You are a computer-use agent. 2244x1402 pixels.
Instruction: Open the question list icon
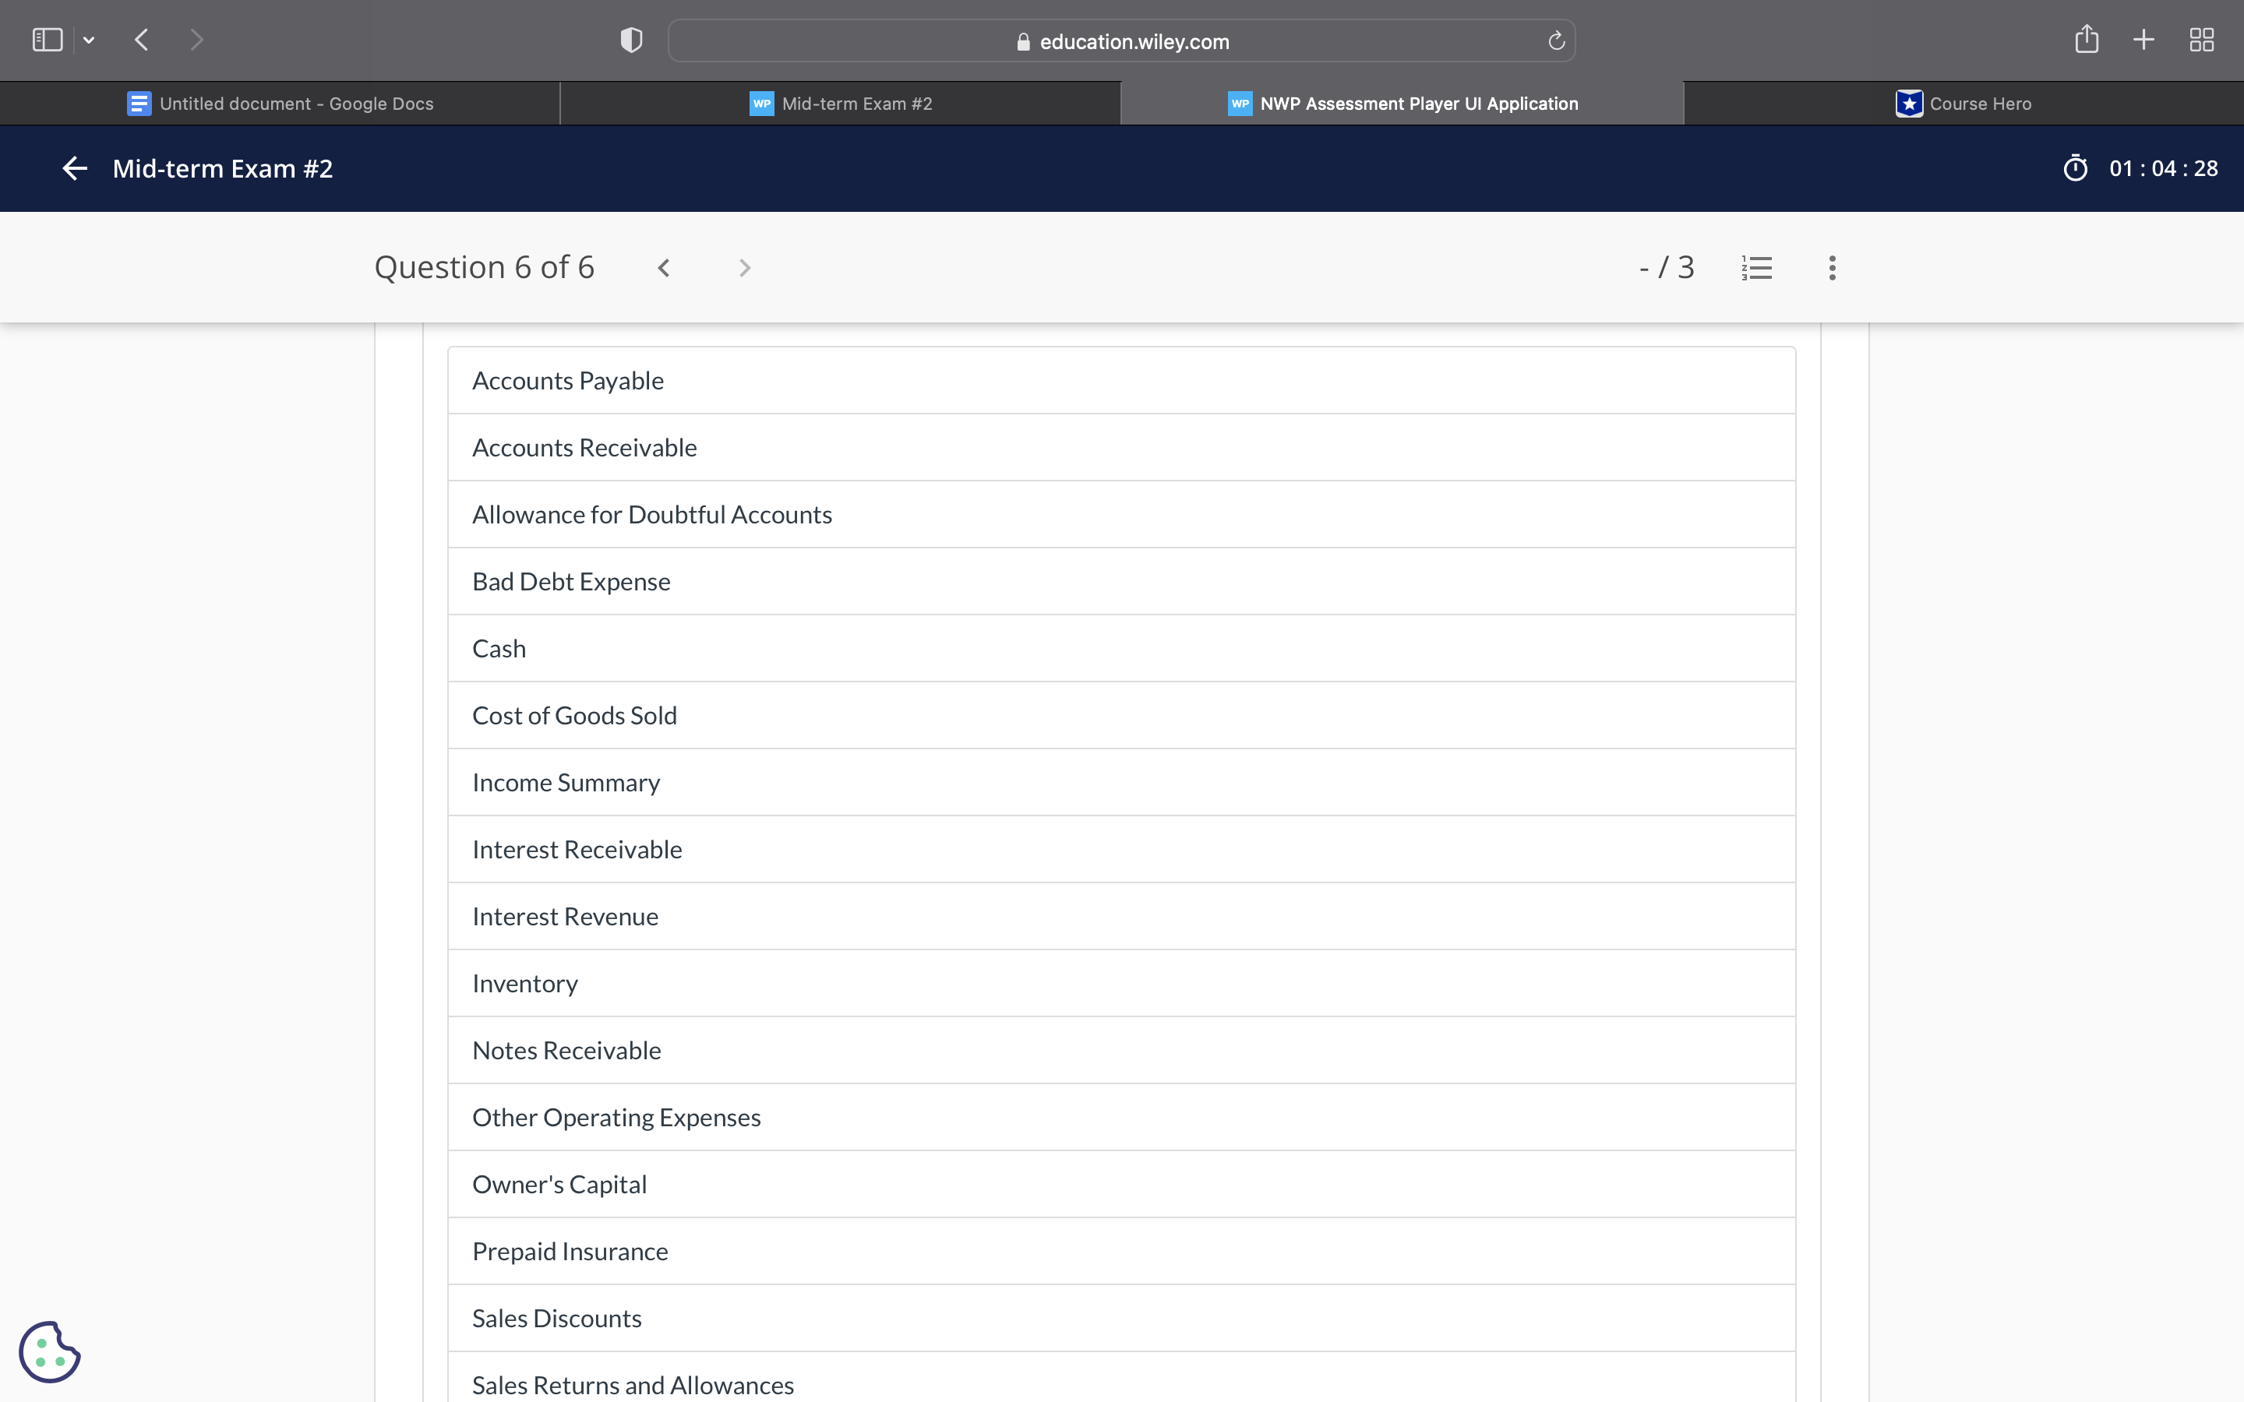[1756, 268]
